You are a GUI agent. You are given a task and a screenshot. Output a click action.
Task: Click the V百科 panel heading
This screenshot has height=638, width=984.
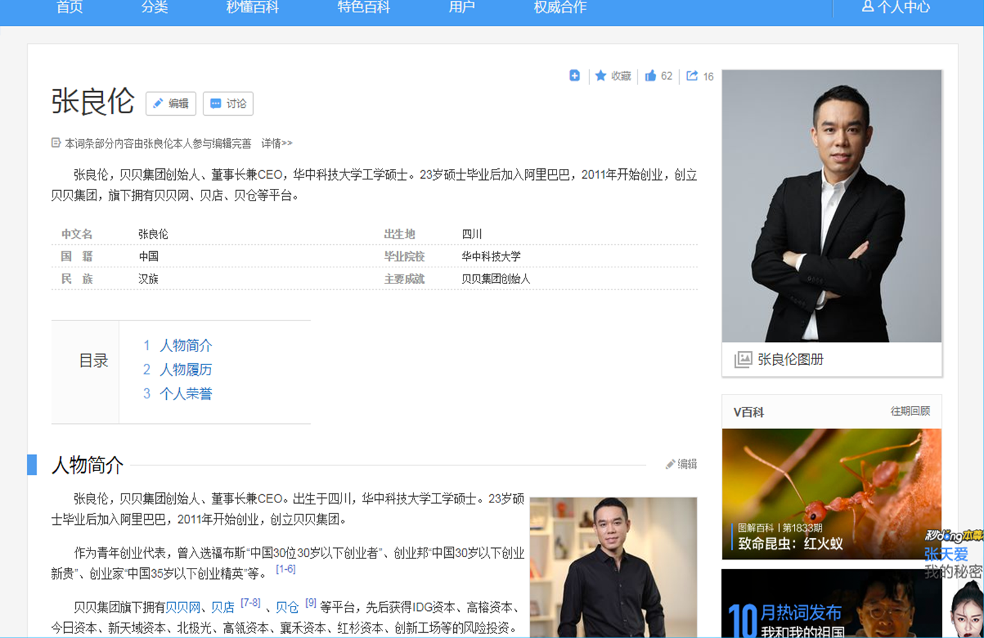(748, 412)
